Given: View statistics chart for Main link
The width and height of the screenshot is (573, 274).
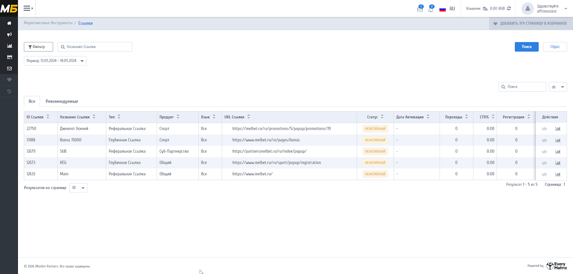Looking at the screenshot, I should [558, 174].
